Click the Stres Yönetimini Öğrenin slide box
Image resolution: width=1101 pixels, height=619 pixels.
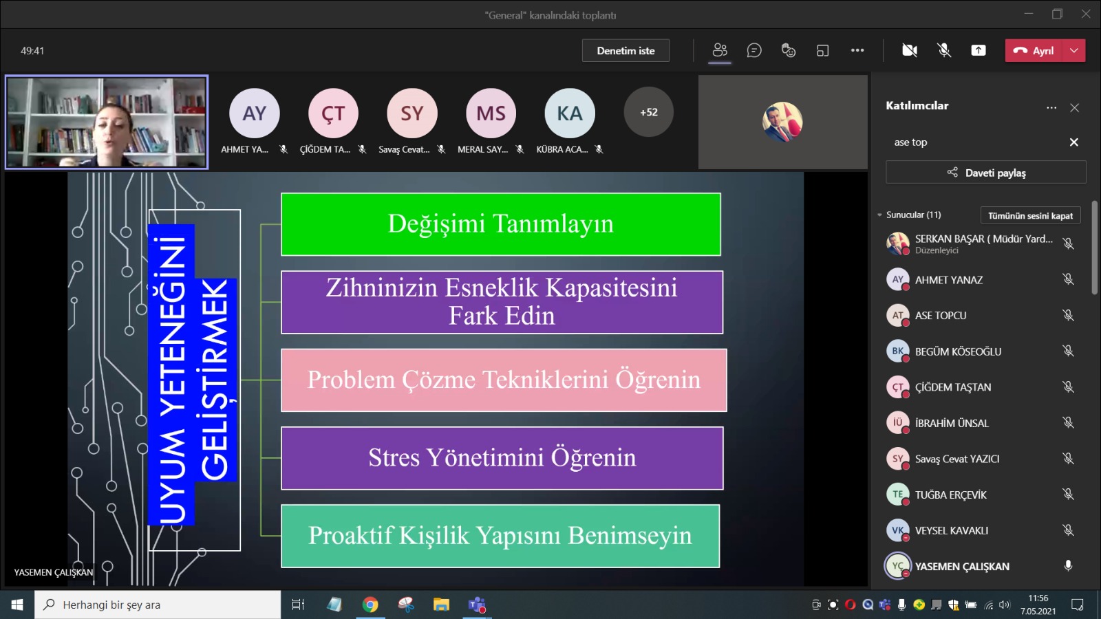(x=502, y=458)
